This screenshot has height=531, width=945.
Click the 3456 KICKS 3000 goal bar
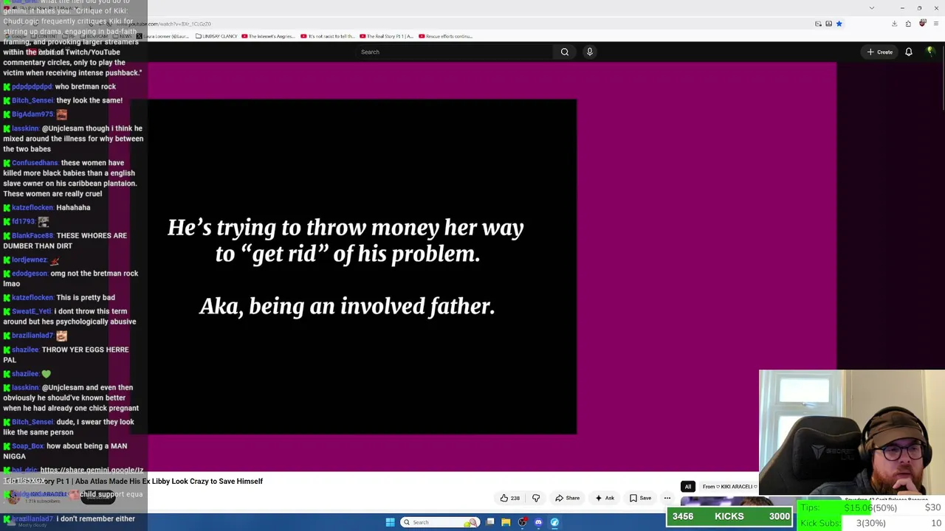tap(729, 516)
